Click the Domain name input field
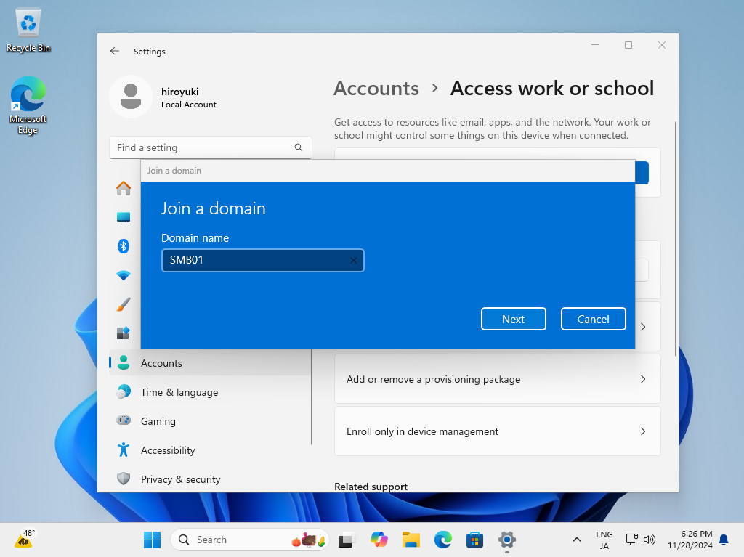 click(x=254, y=261)
